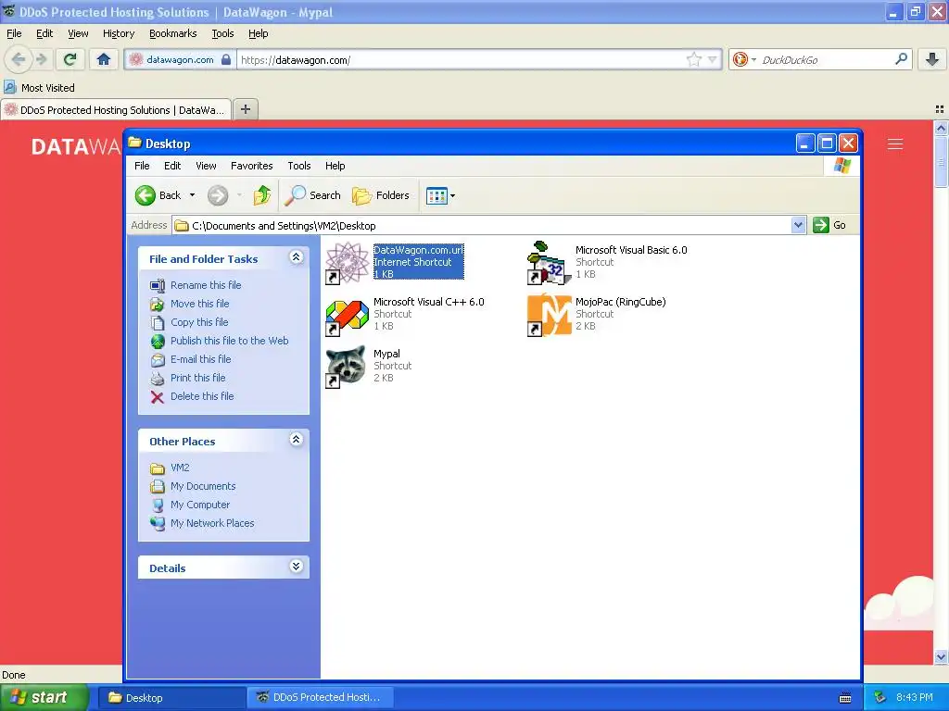The height and width of the screenshot is (711, 949).
Task: Click the Go button beside address
Action: (829, 225)
